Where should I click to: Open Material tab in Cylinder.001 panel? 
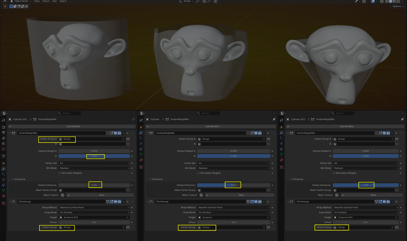pos(3,196)
